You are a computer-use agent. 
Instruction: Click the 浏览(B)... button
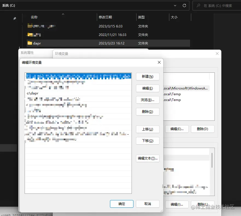pyautogui.click(x=147, y=100)
